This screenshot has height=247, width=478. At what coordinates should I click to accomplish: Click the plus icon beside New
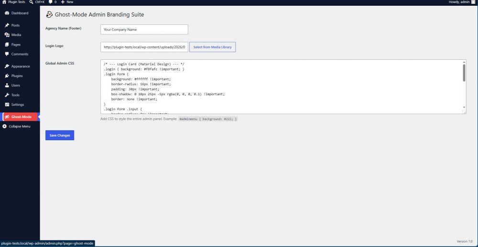63,2
